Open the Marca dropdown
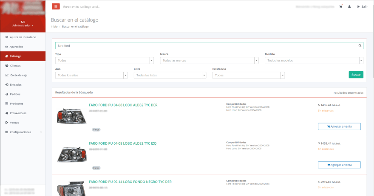 click(209, 61)
